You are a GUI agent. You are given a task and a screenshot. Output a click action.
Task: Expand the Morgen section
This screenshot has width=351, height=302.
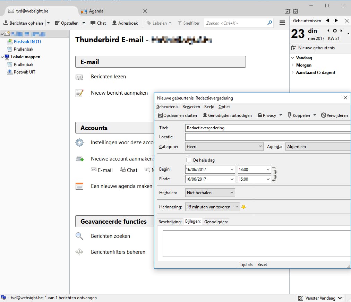tap(293, 65)
